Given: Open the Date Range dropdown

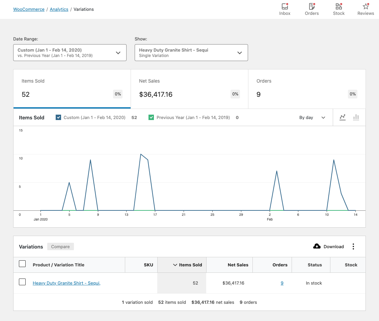Looking at the screenshot, I should click(70, 53).
